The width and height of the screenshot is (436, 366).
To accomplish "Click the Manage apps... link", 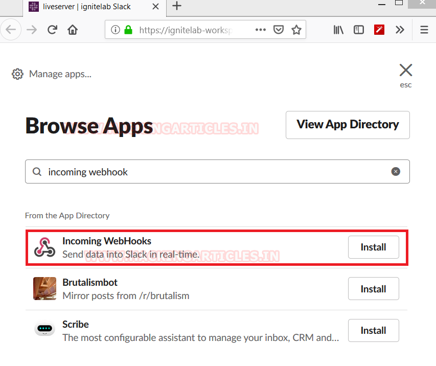I will pyautogui.click(x=60, y=74).
